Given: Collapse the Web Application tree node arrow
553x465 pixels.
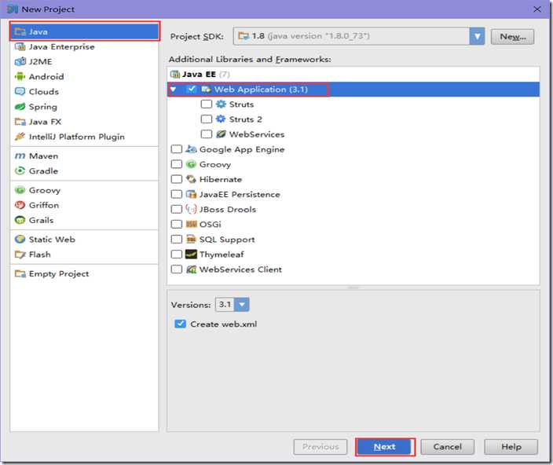Looking at the screenshot, I should click(x=173, y=90).
